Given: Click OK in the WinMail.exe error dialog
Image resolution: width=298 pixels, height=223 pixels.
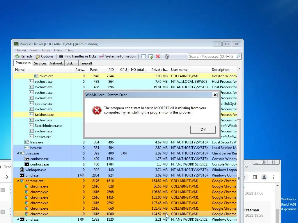Looking at the screenshot, I should [x=203, y=130].
